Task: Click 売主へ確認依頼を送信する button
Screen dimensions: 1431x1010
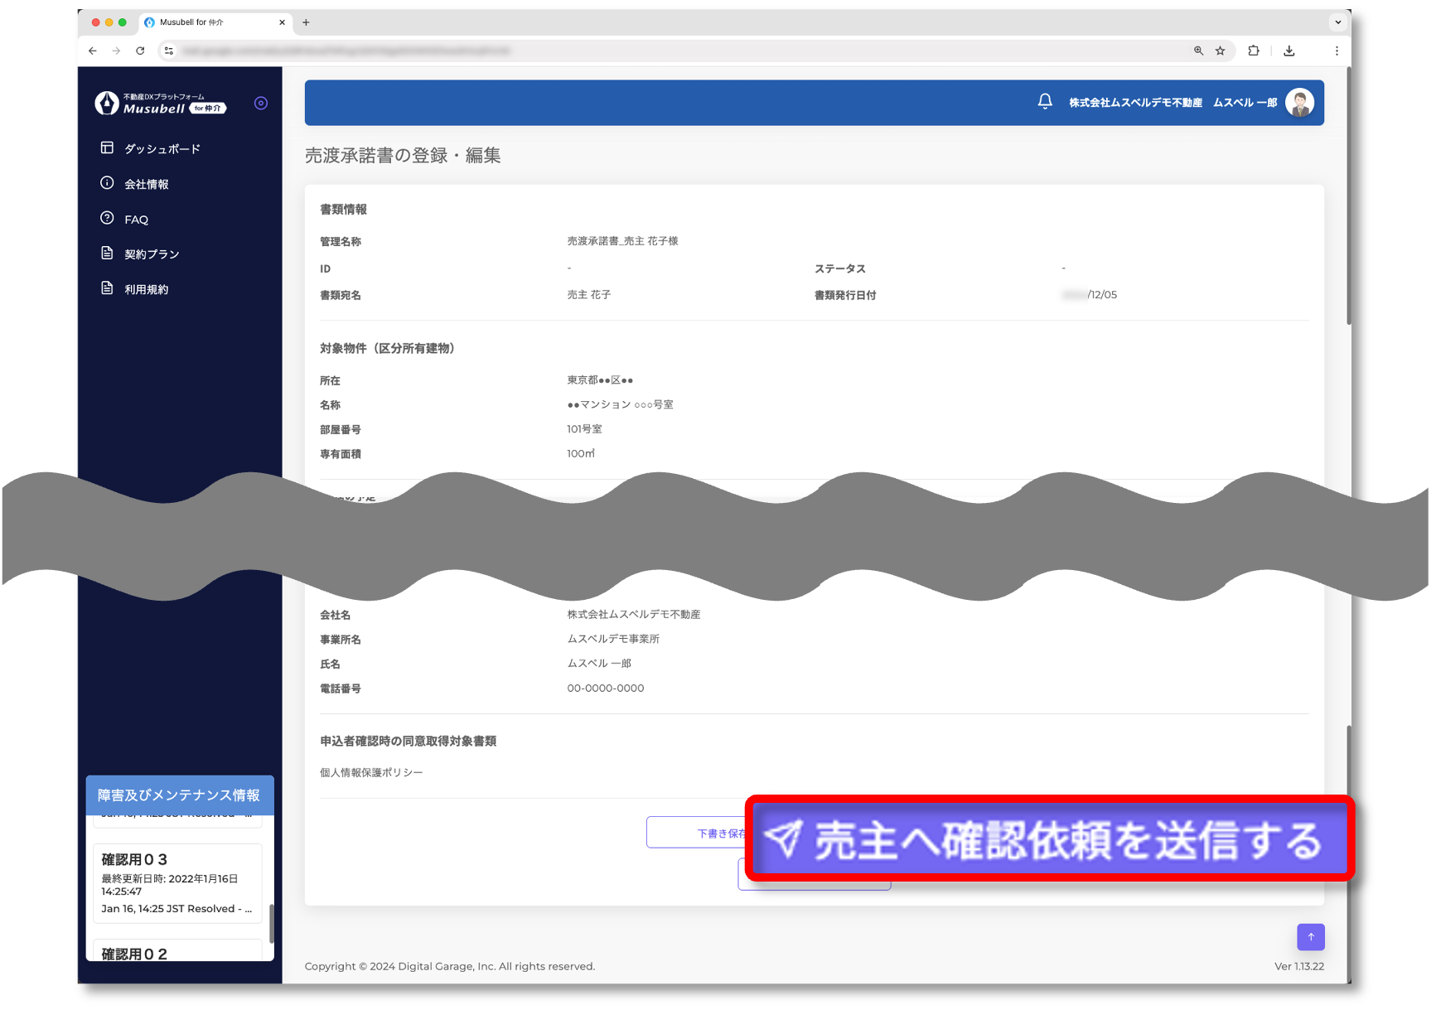Action: (1049, 840)
